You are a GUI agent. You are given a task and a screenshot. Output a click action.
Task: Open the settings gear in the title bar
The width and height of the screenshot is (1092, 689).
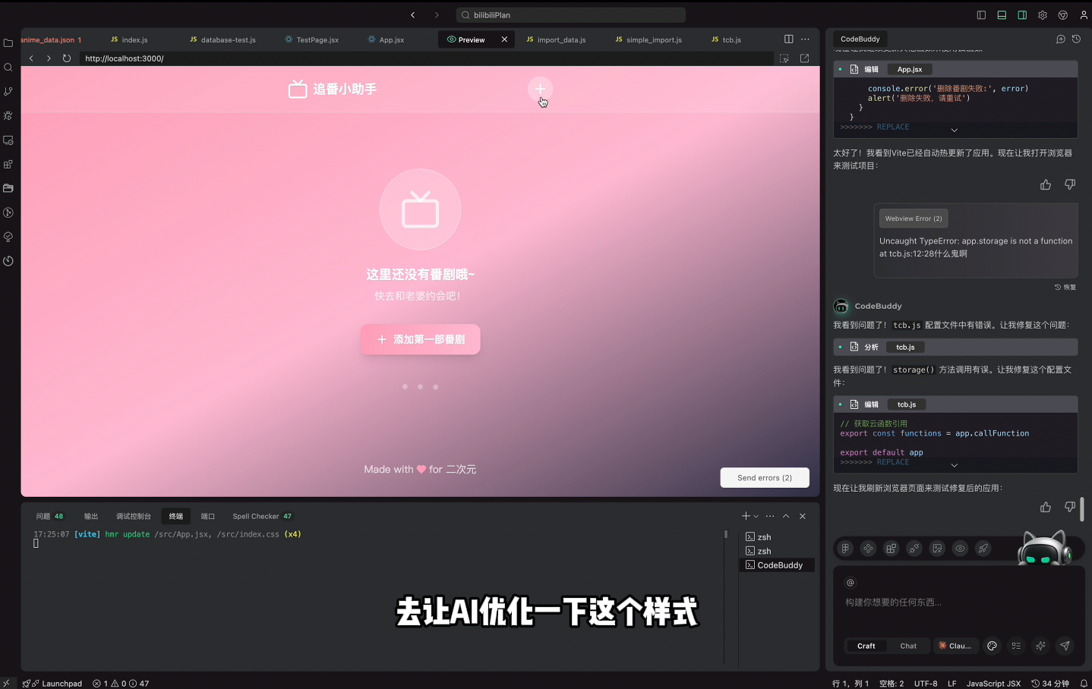click(1042, 14)
